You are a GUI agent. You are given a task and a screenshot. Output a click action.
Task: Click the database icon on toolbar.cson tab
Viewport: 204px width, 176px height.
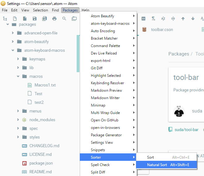(144, 29)
